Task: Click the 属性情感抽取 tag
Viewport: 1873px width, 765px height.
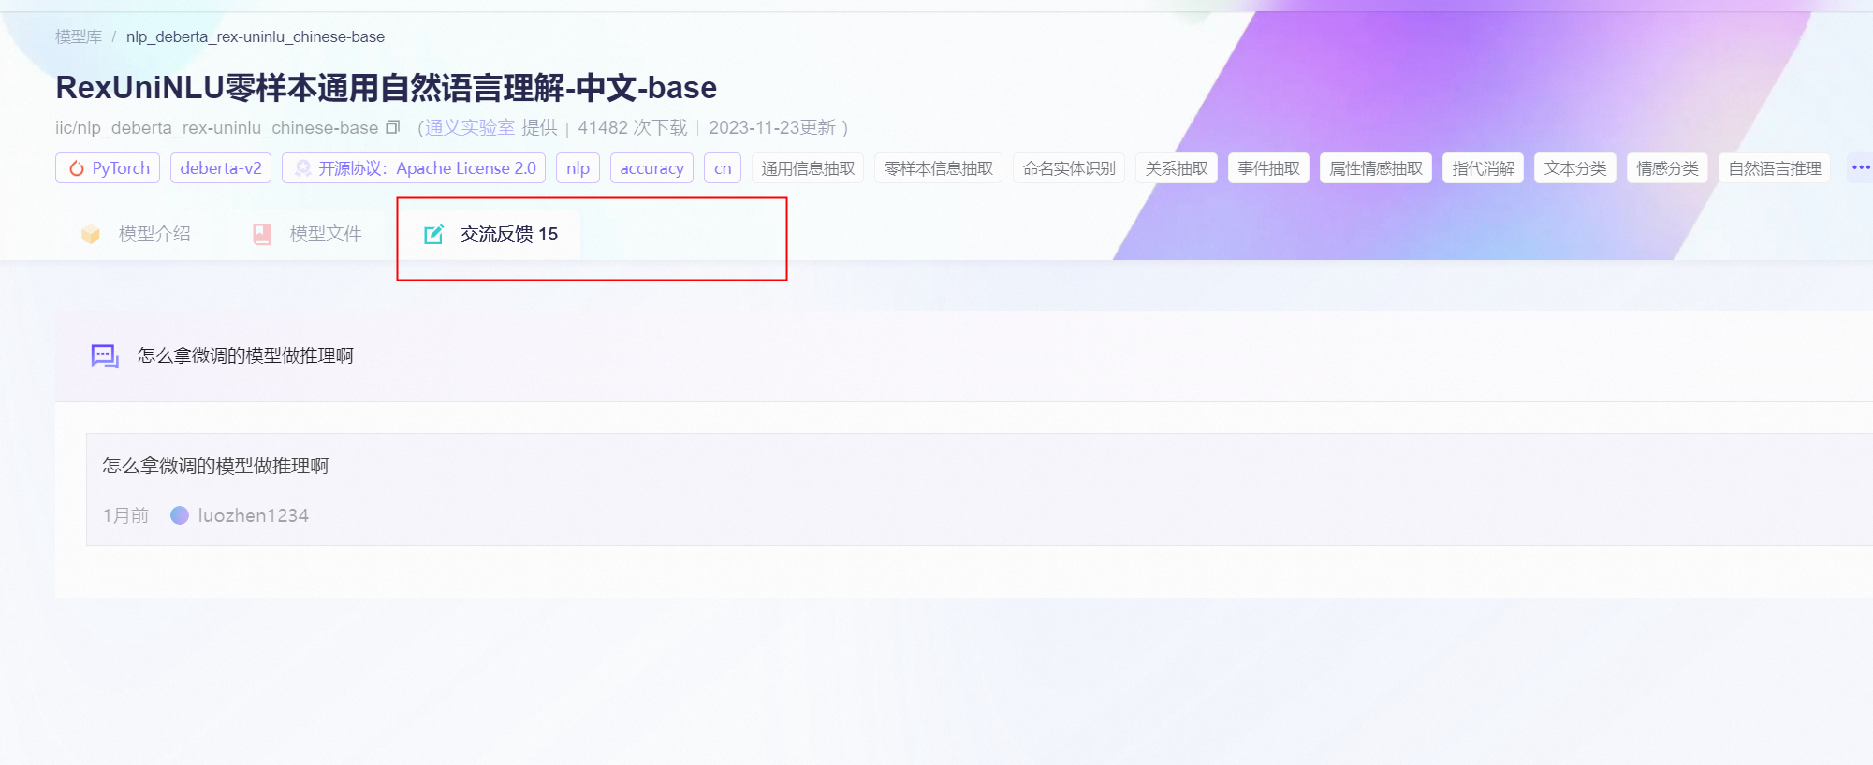Action: [1376, 168]
